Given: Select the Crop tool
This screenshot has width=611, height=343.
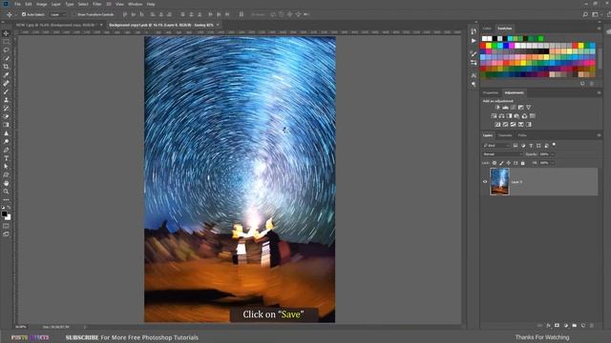Looking at the screenshot, I should coord(6,67).
